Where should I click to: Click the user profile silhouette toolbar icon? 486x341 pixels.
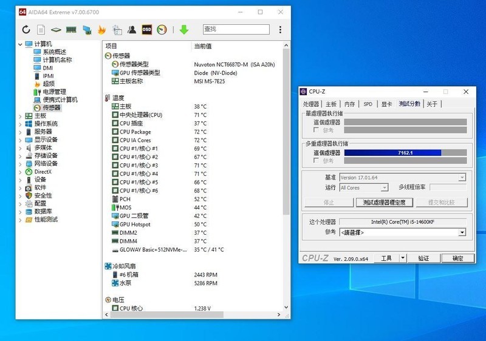132,30
